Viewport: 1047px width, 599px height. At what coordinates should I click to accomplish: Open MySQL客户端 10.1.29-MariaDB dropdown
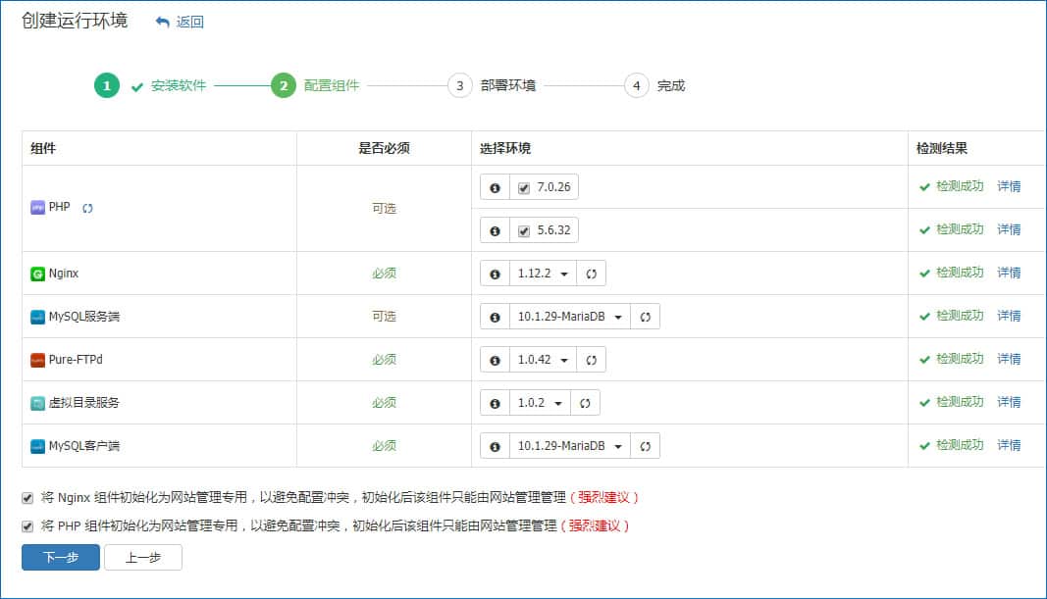click(570, 446)
